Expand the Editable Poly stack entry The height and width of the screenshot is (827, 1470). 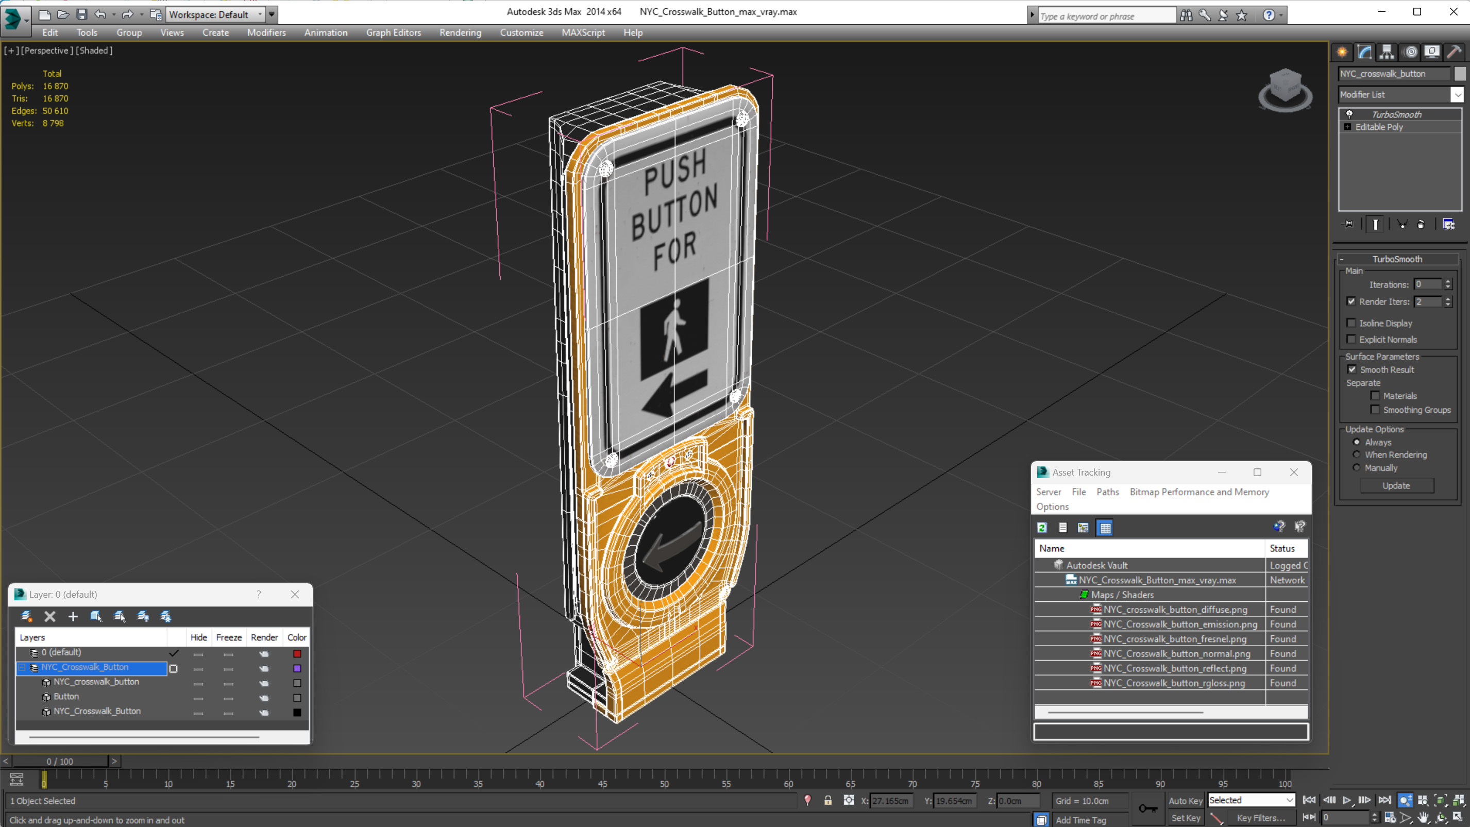[1348, 127]
